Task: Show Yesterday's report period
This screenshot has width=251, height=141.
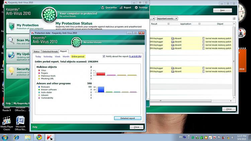Action: coord(48,56)
